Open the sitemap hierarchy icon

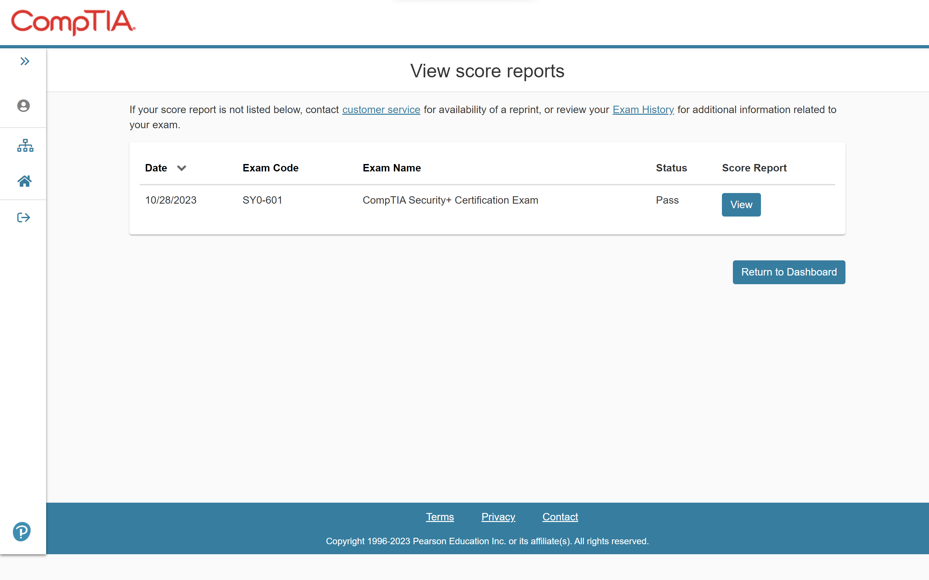(25, 145)
